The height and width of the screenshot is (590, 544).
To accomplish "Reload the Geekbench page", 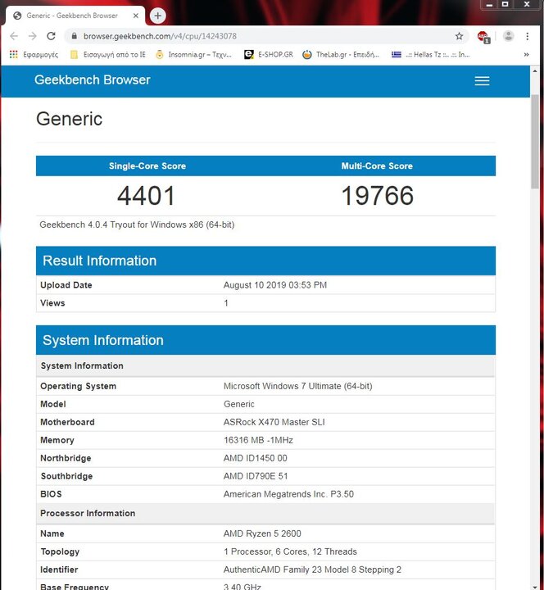I will [51, 36].
